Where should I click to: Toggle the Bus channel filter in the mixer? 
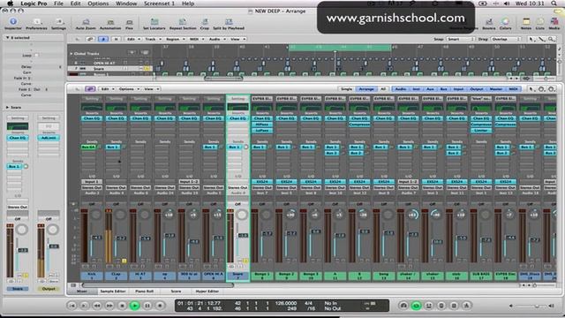443,89
